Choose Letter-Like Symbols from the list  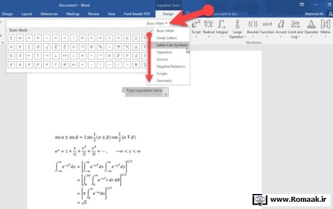click(172, 45)
